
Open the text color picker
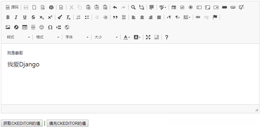127,37
